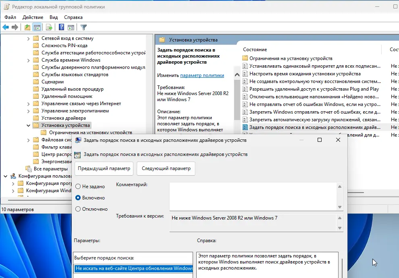Viewport: 399px width, 278px height.
Task: Expand the Управление электропитанием node
Action: point(28,111)
